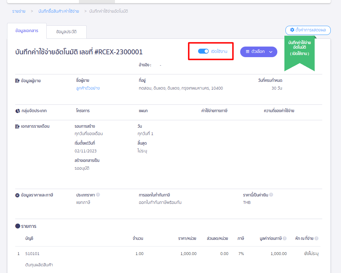Toggle the เปิดใช้งาน switch off

click(203, 51)
